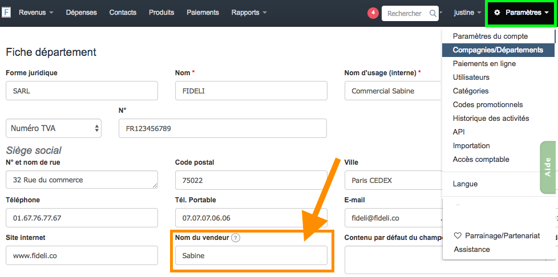Open the green Aide side tab
This screenshot has height=277, width=558.
pos(548,167)
